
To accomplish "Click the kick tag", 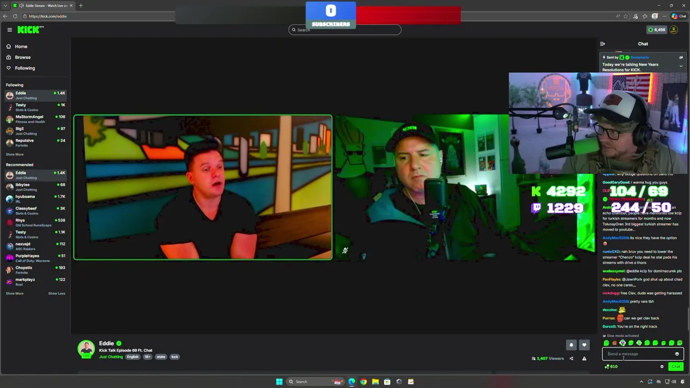I will [x=175, y=357].
